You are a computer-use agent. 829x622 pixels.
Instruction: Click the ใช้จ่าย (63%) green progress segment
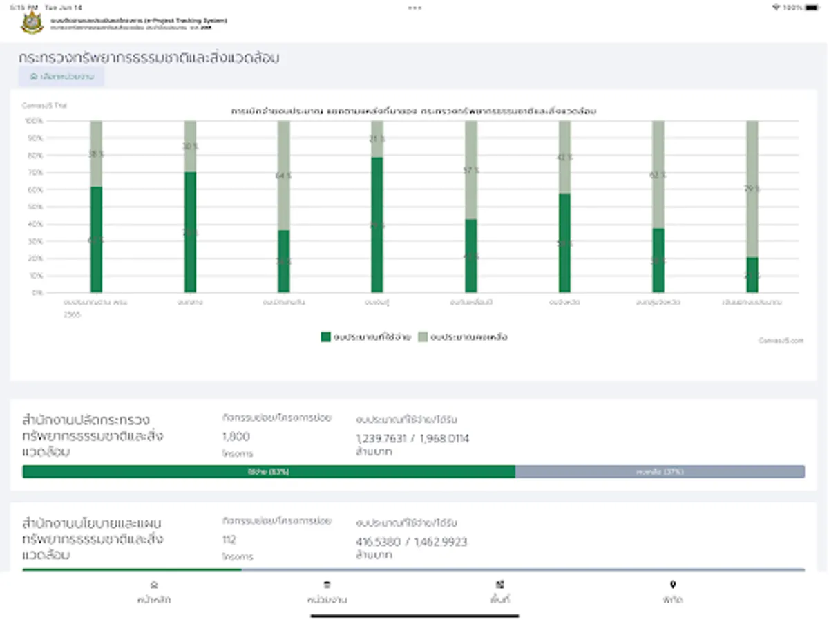pyautogui.click(x=269, y=471)
